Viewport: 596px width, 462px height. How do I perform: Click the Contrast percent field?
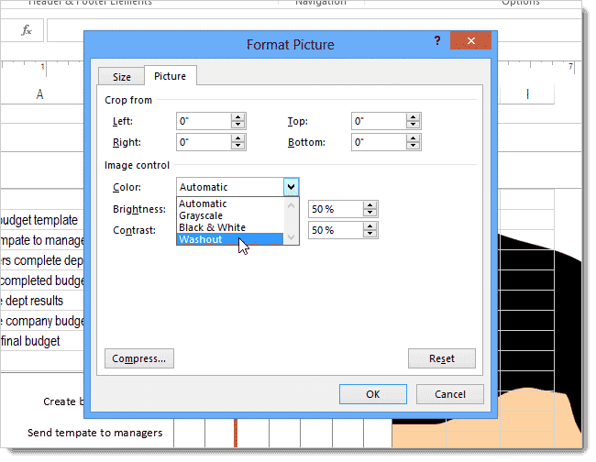[336, 230]
